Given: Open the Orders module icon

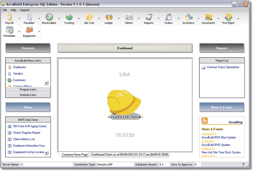Looking at the screenshot, I should coord(169,17).
